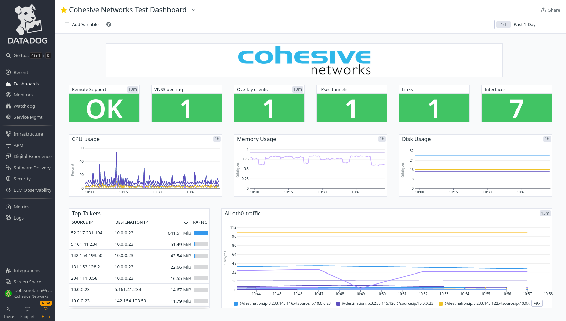Click the 1d time shortcut badge
566x321 pixels.
[x=503, y=24]
